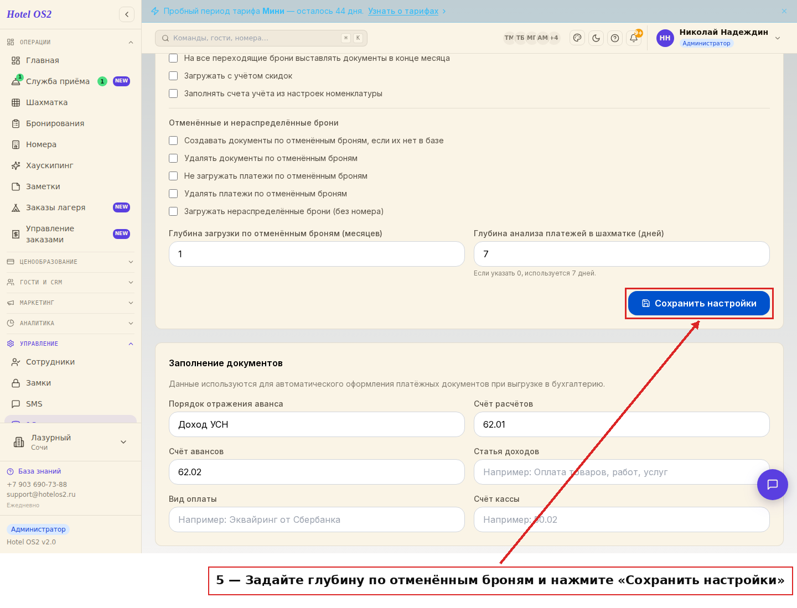Open the Замки section

coord(70,383)
